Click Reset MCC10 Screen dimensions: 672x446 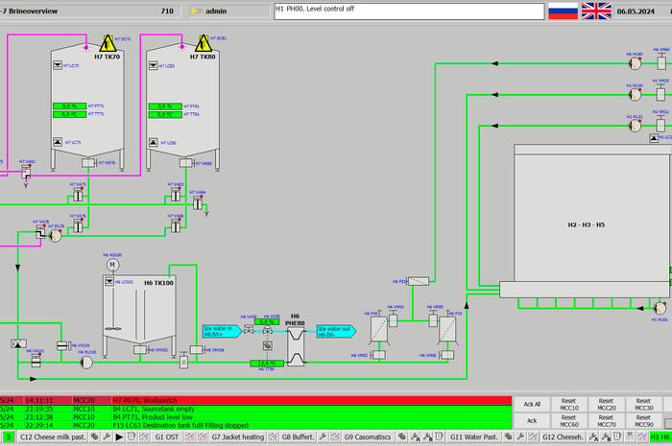click(569, 404)
